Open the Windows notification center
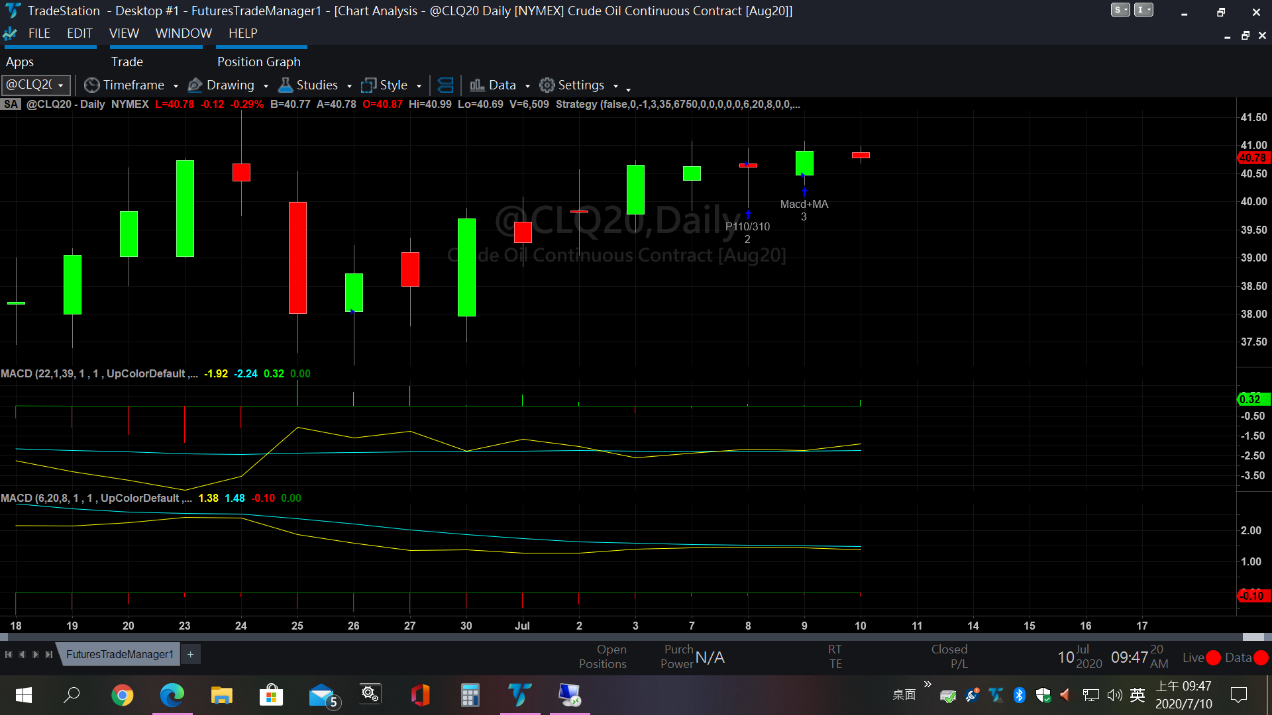This screenshot has height=715, width=1272. [1239, 695]
